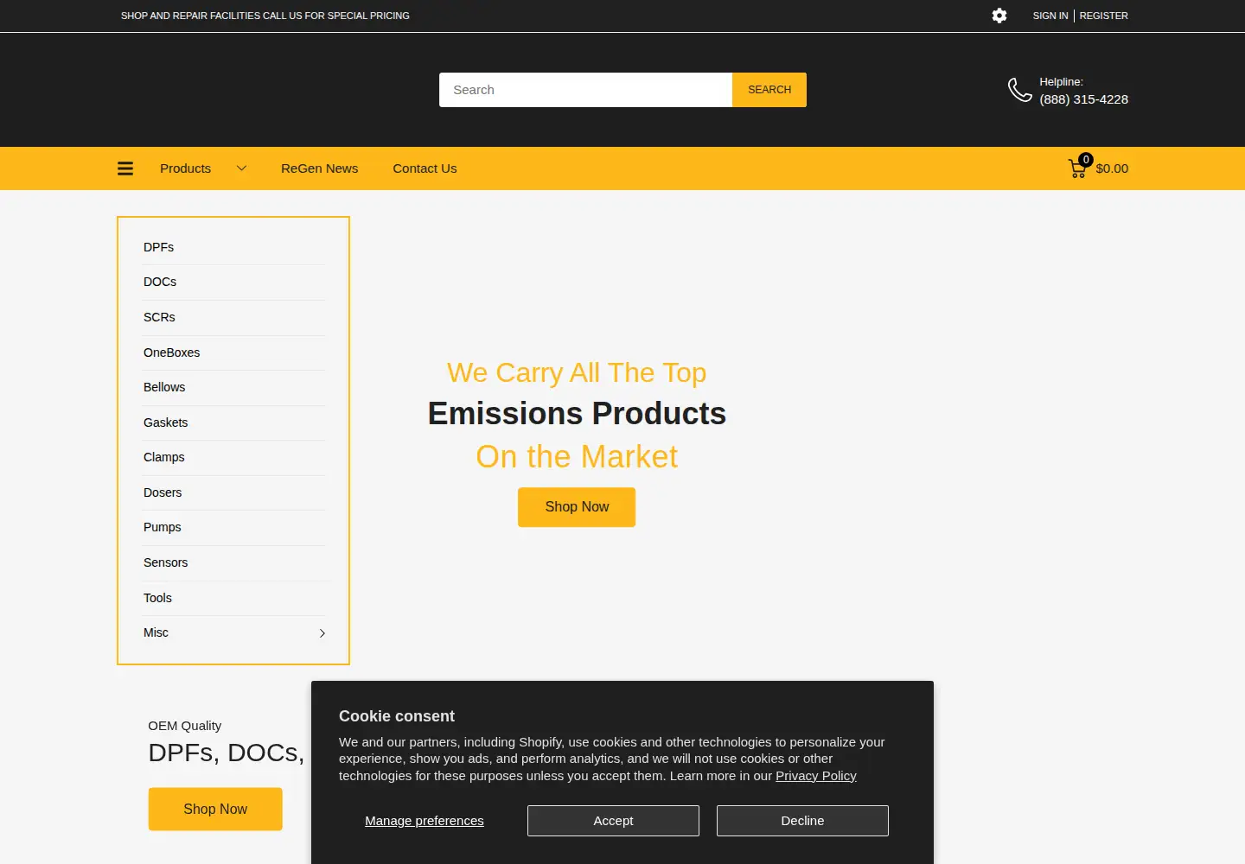Accept cookies in consent dialog

[x=613, y=821]
